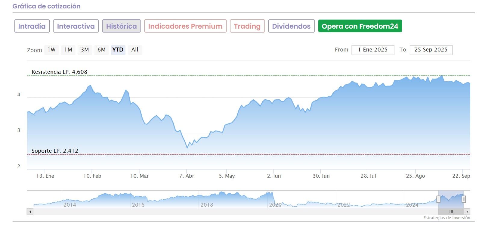The width and height of the screenshot is (488, 231).
Task: Open the Interactiva chart tab
Action: tap(76, 26)
